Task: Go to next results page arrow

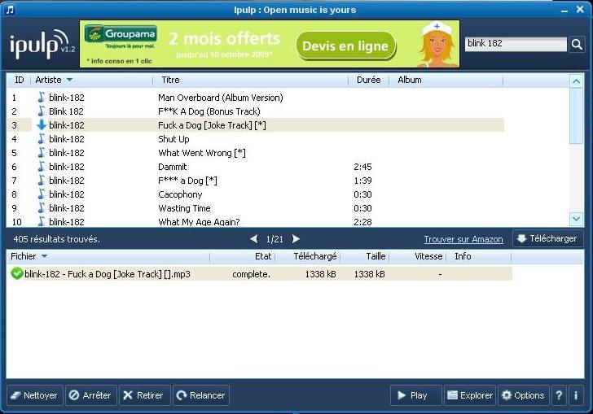Action: click(296, 239)
